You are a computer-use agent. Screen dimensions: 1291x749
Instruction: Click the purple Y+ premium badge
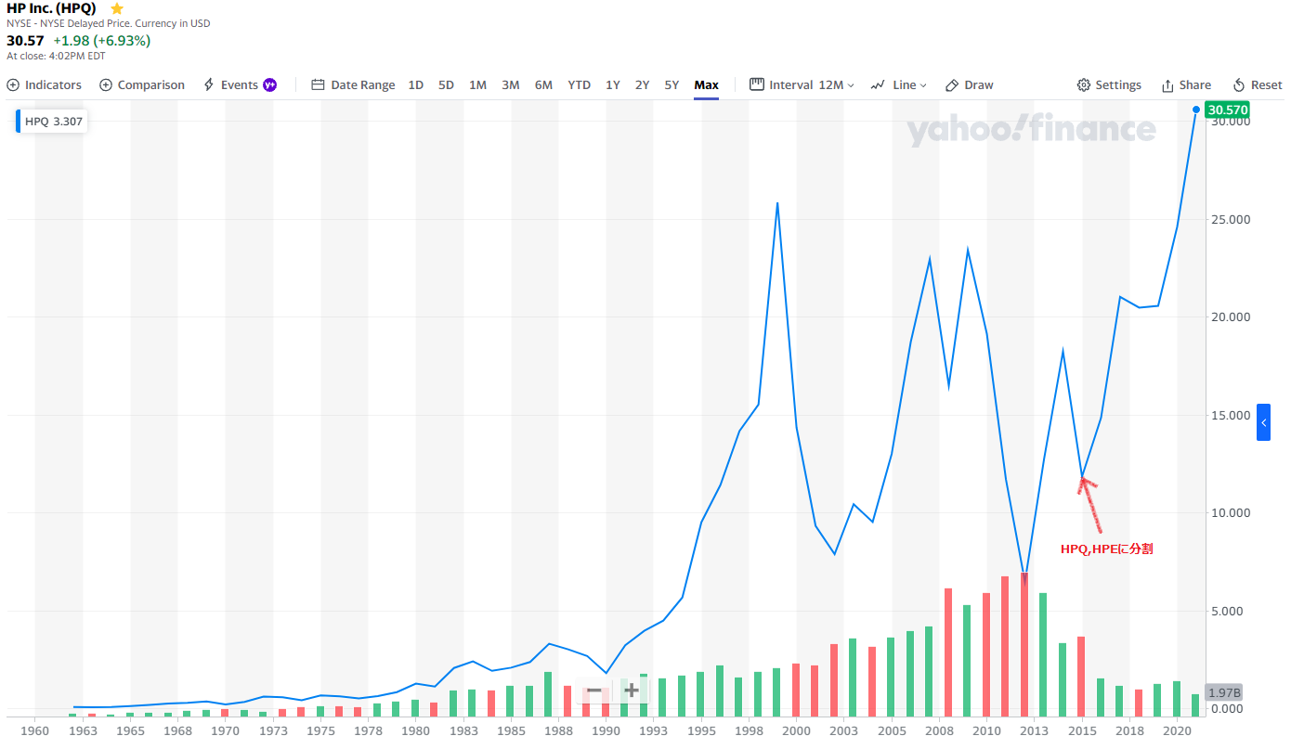pyautogui.click(x=269, y=84)
